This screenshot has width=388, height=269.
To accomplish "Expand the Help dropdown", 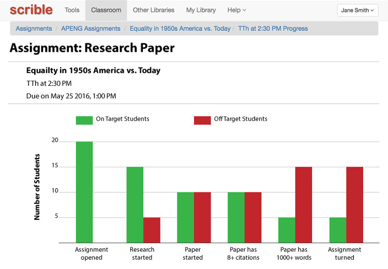I will tap(236, 10).
